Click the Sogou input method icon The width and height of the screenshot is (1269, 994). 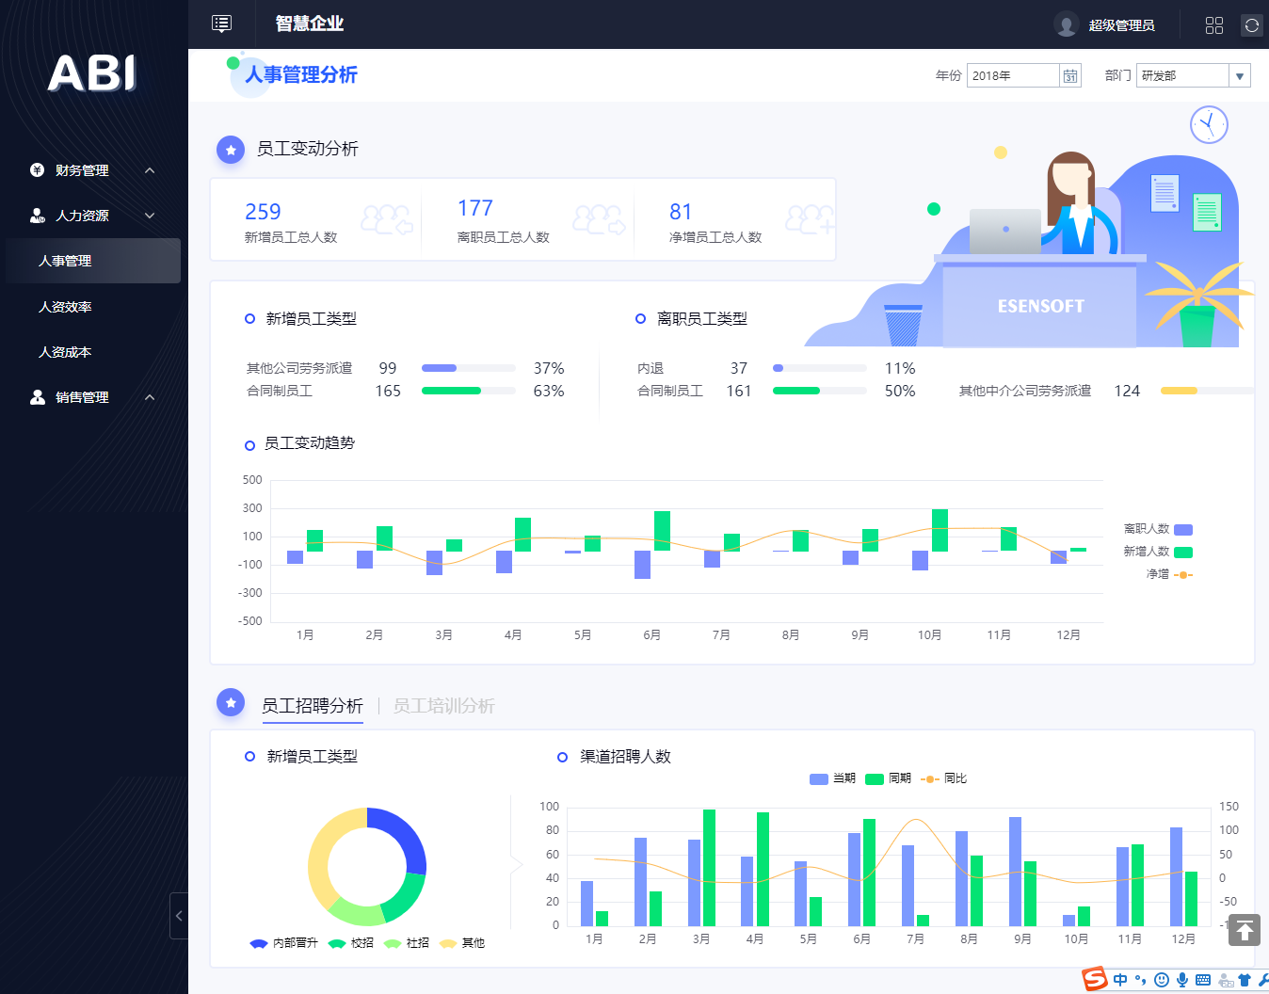coord(1095,979)
